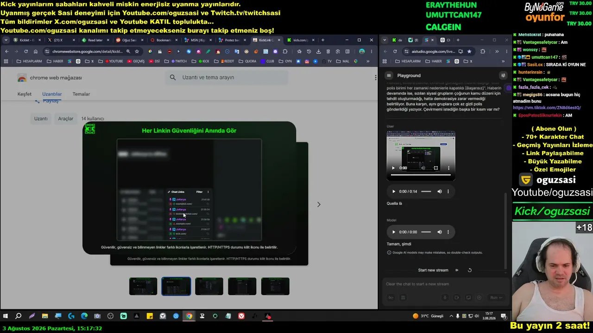
Task: Select the last extension screenshot thumbnail
Action: click(x=275, y=286)
